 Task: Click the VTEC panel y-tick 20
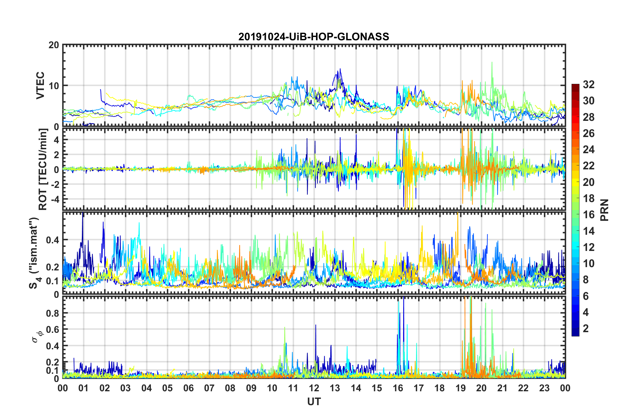[x=53, y=45]
